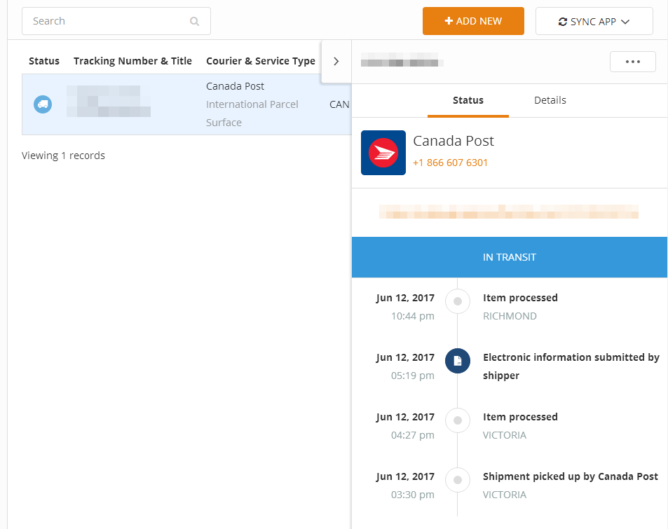
Task: Click the timeline dot for Item processed Victoria
Action: [x=458, y=420]
